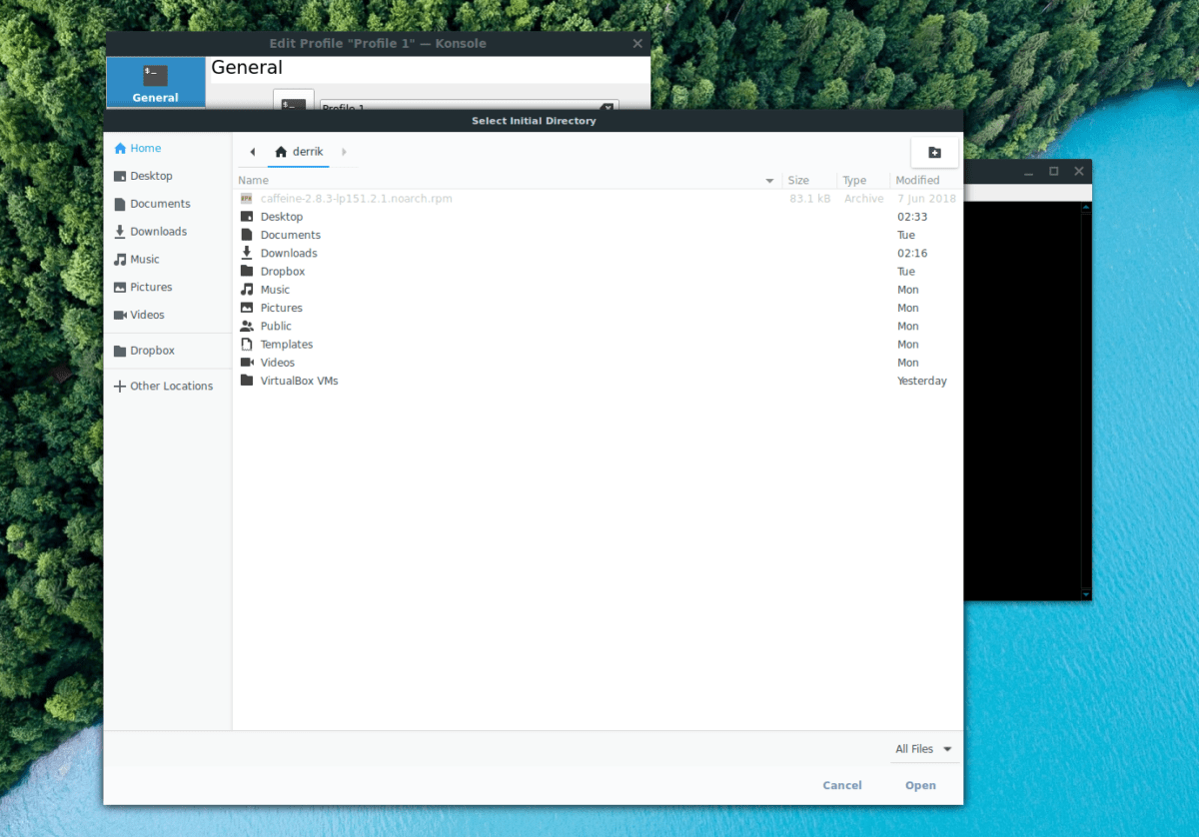Select the Templates folder row
The height and width of the screenshot is (837, 1199).
click(x=286, y=345)
